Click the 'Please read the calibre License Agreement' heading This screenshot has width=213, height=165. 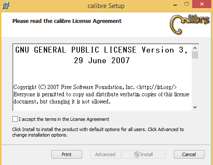67,21
